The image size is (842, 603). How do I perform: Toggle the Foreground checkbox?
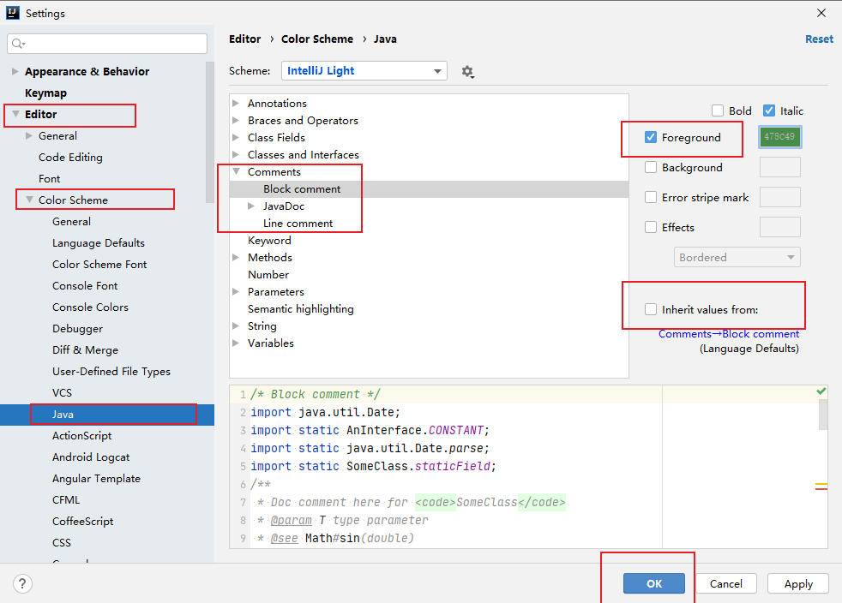pyautogui.click(x=651, y=137)
